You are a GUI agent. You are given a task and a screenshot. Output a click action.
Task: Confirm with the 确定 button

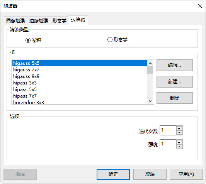113,174
